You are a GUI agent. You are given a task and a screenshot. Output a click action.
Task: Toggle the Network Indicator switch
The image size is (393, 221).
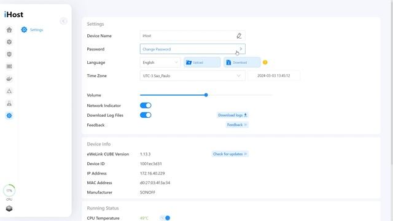(146, 106)
